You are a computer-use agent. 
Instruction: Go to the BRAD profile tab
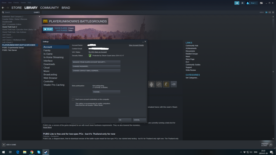pyautogui.click(x=66, y=8)
